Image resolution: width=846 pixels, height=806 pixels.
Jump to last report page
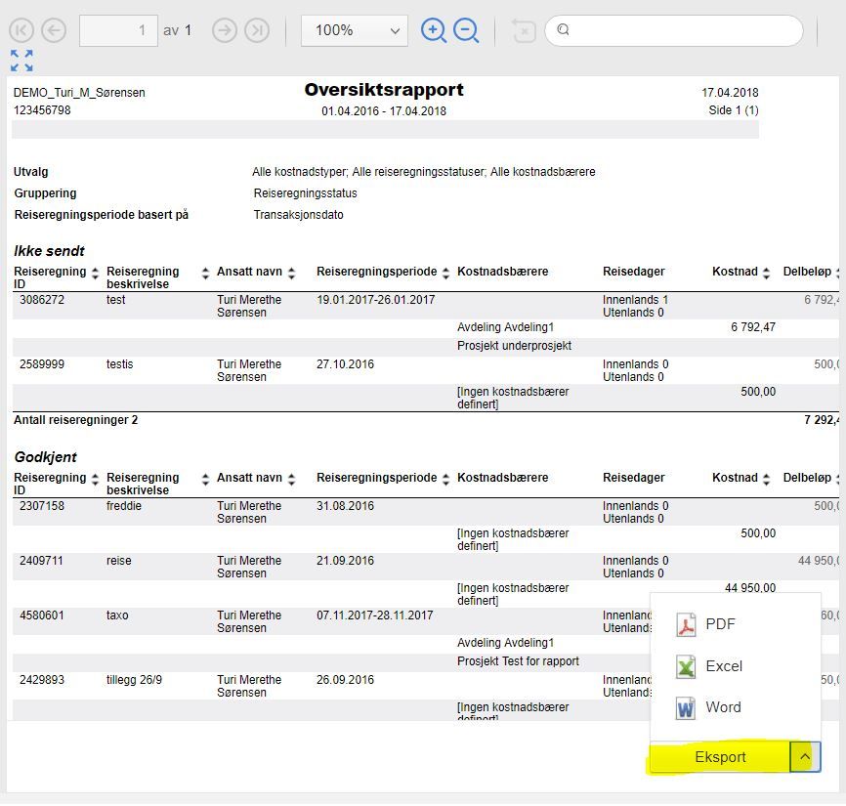(x=257, y=30)
